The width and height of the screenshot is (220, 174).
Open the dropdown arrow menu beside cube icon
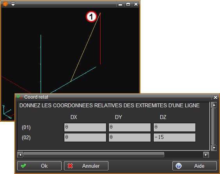click(x=13, y=4)
